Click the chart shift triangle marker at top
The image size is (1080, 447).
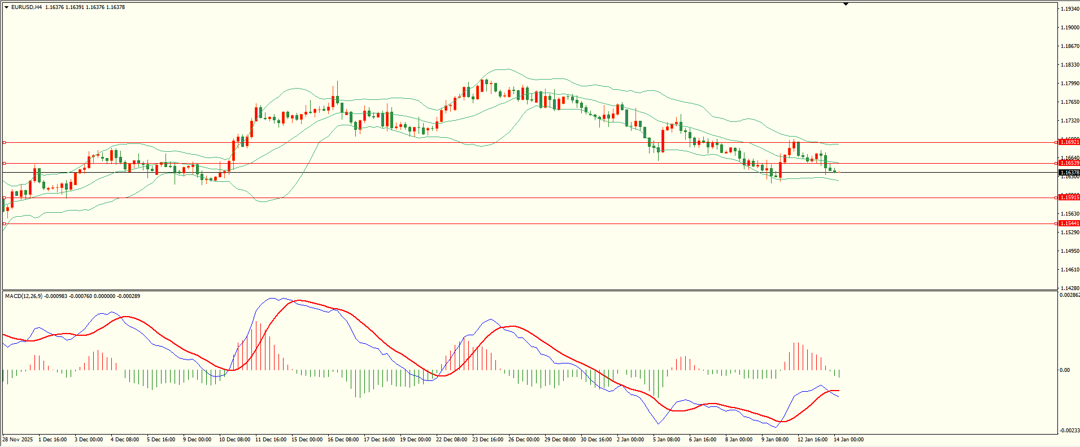pos(846,4)
